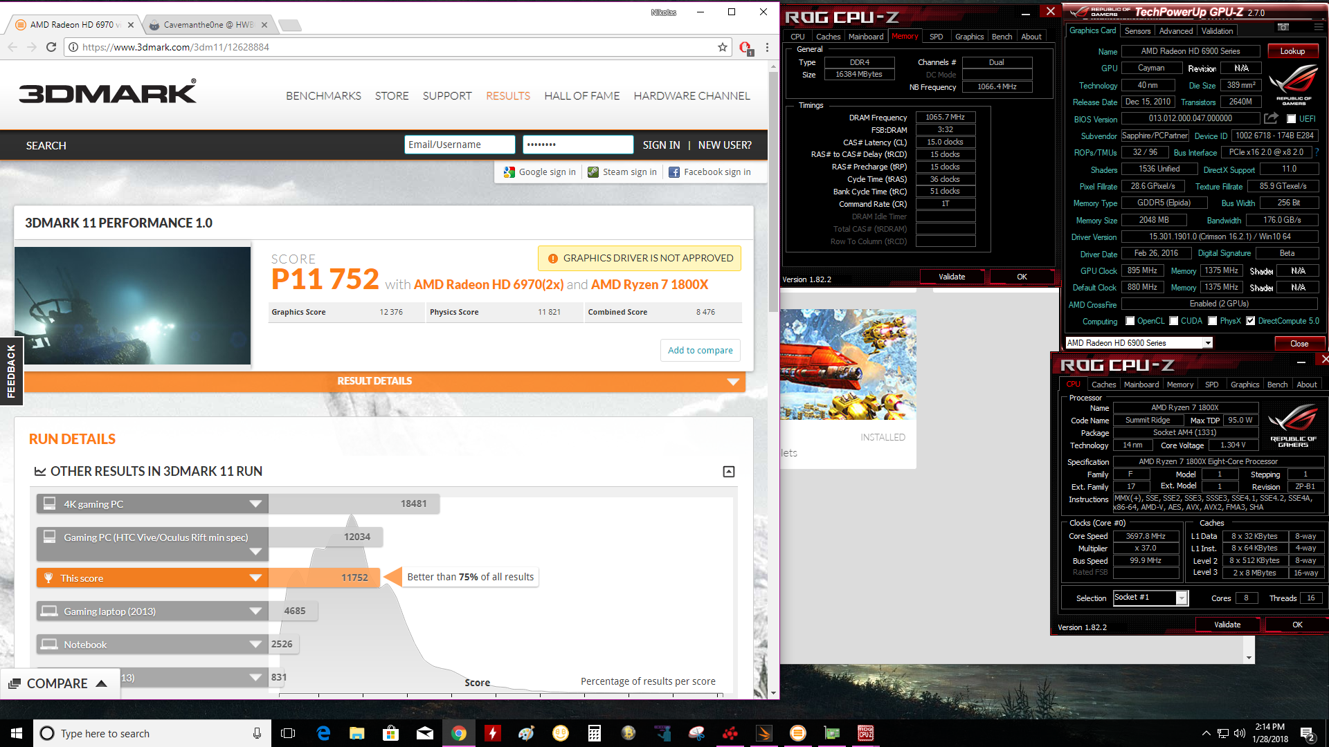Open the Chrome three-dot menu
Image resolution: width=1329 pixels, height=747 pixels.
point(767,47)
